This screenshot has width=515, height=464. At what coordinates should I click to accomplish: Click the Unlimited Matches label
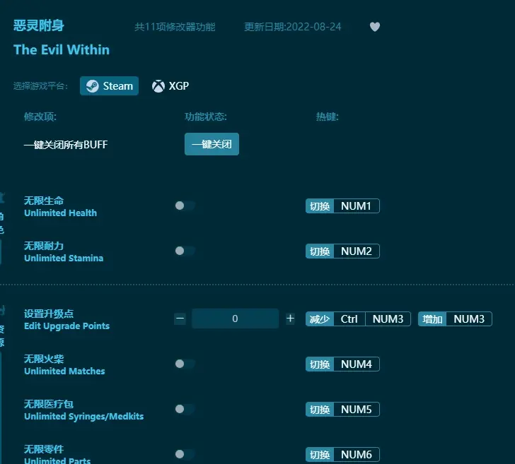coord(64,371)
